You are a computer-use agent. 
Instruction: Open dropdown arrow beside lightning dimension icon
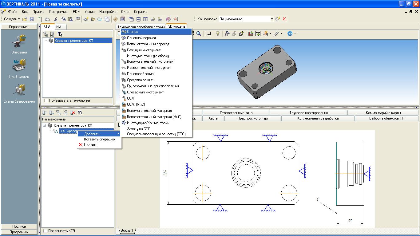point(270,33)
